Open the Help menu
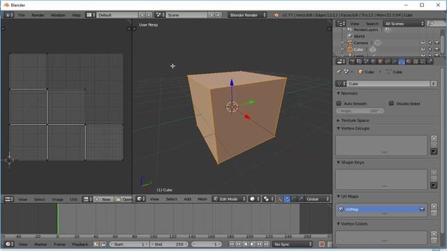 point(76,15)
